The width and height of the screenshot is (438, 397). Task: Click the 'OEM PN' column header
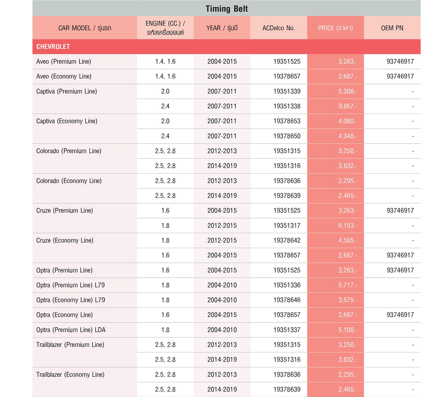(392, 28)
